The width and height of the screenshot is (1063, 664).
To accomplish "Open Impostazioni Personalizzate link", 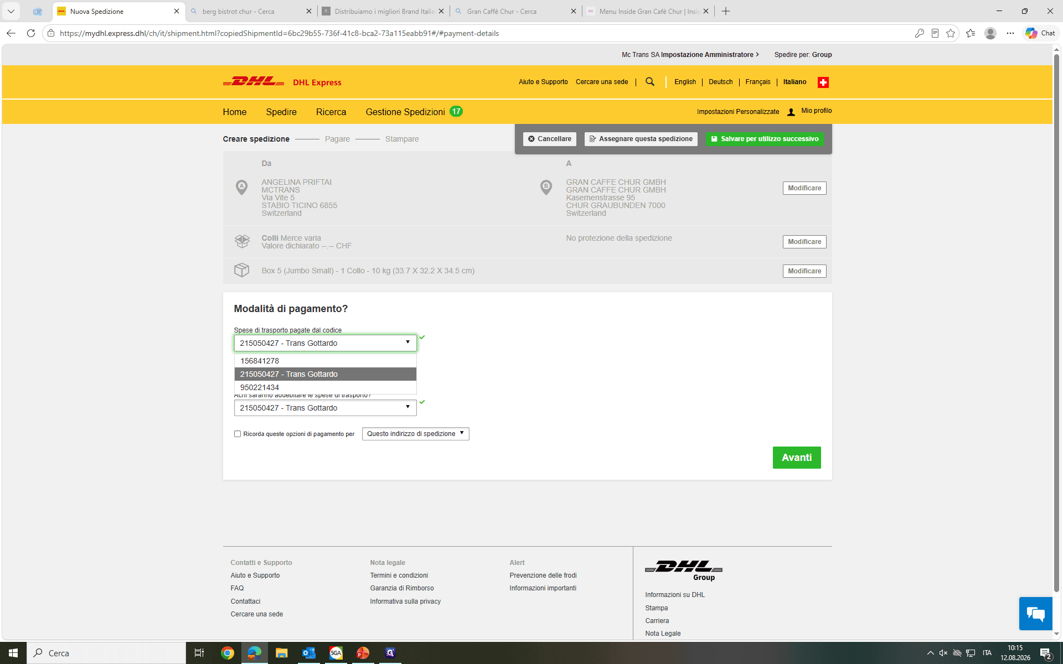I will pyautogui.click(x=738, y=112).
